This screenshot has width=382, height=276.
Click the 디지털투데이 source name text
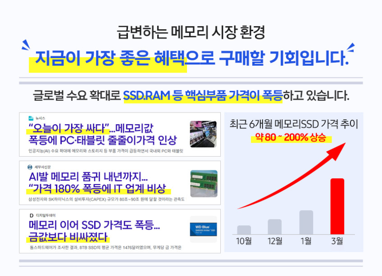click(46, 216)
